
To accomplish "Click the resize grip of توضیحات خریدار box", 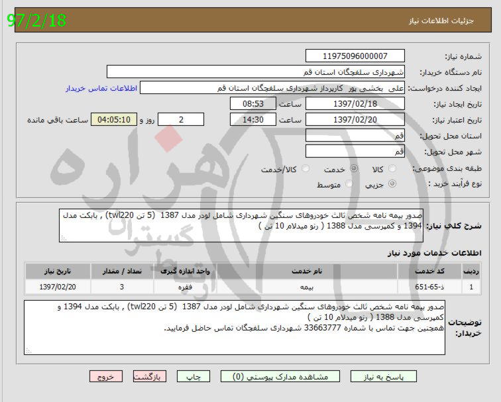I will [28, 350].
